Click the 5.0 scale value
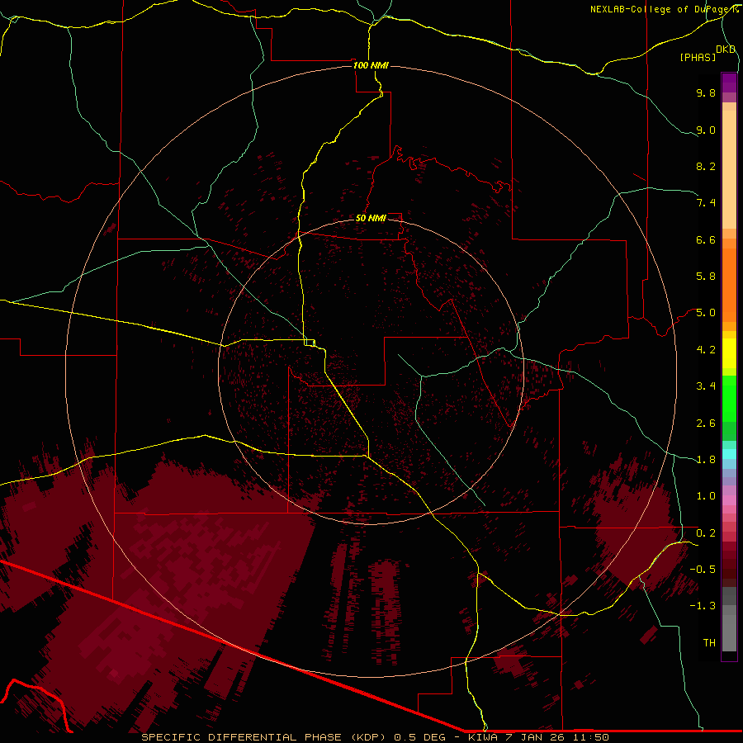This screenshot has height=743, width=743. [x=706, y=313]
